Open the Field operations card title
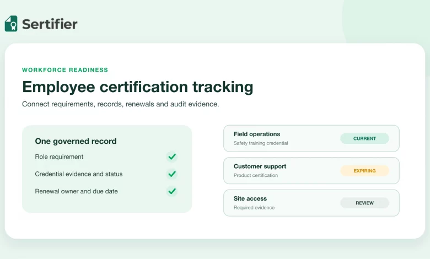Image resolution: width=430 pixels, height=259 pixels. tap(257, 134)
